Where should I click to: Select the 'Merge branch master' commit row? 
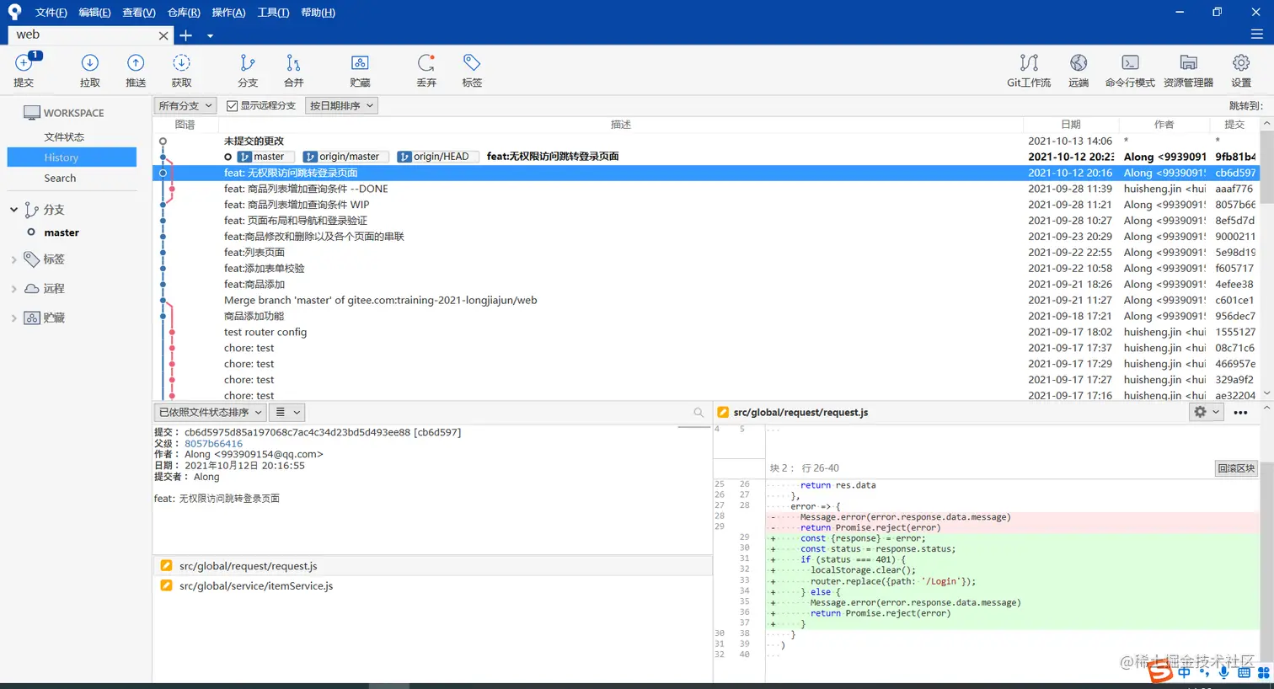(x=706, y=300)
